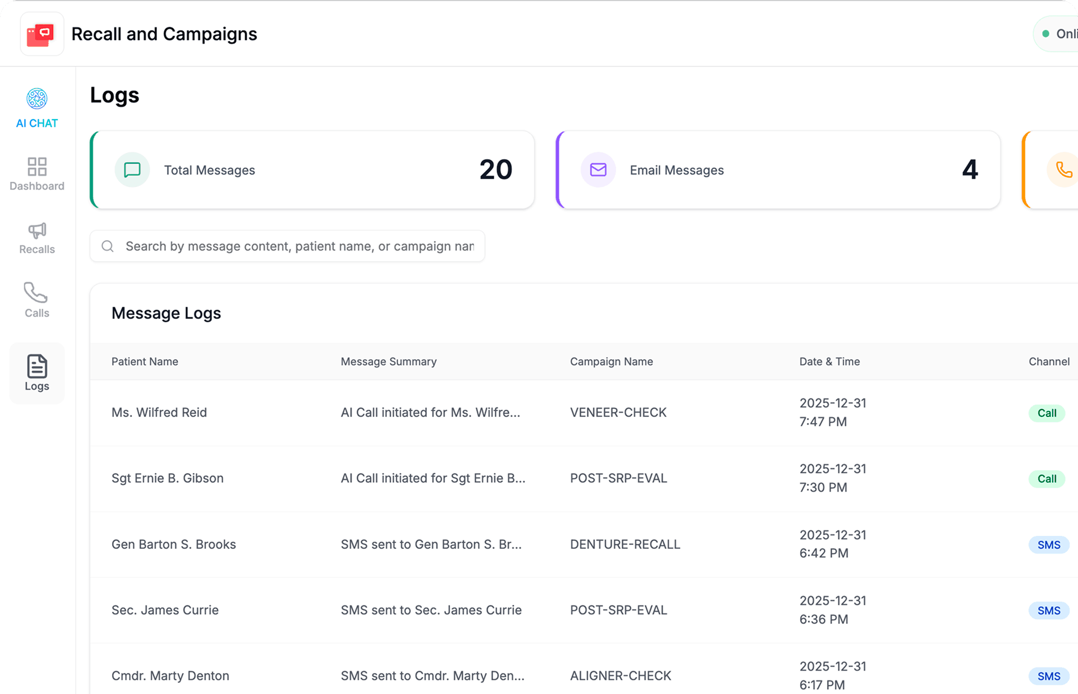Click the Date & Time column header
The image size is (1078, 694).
tap(829, 361)
